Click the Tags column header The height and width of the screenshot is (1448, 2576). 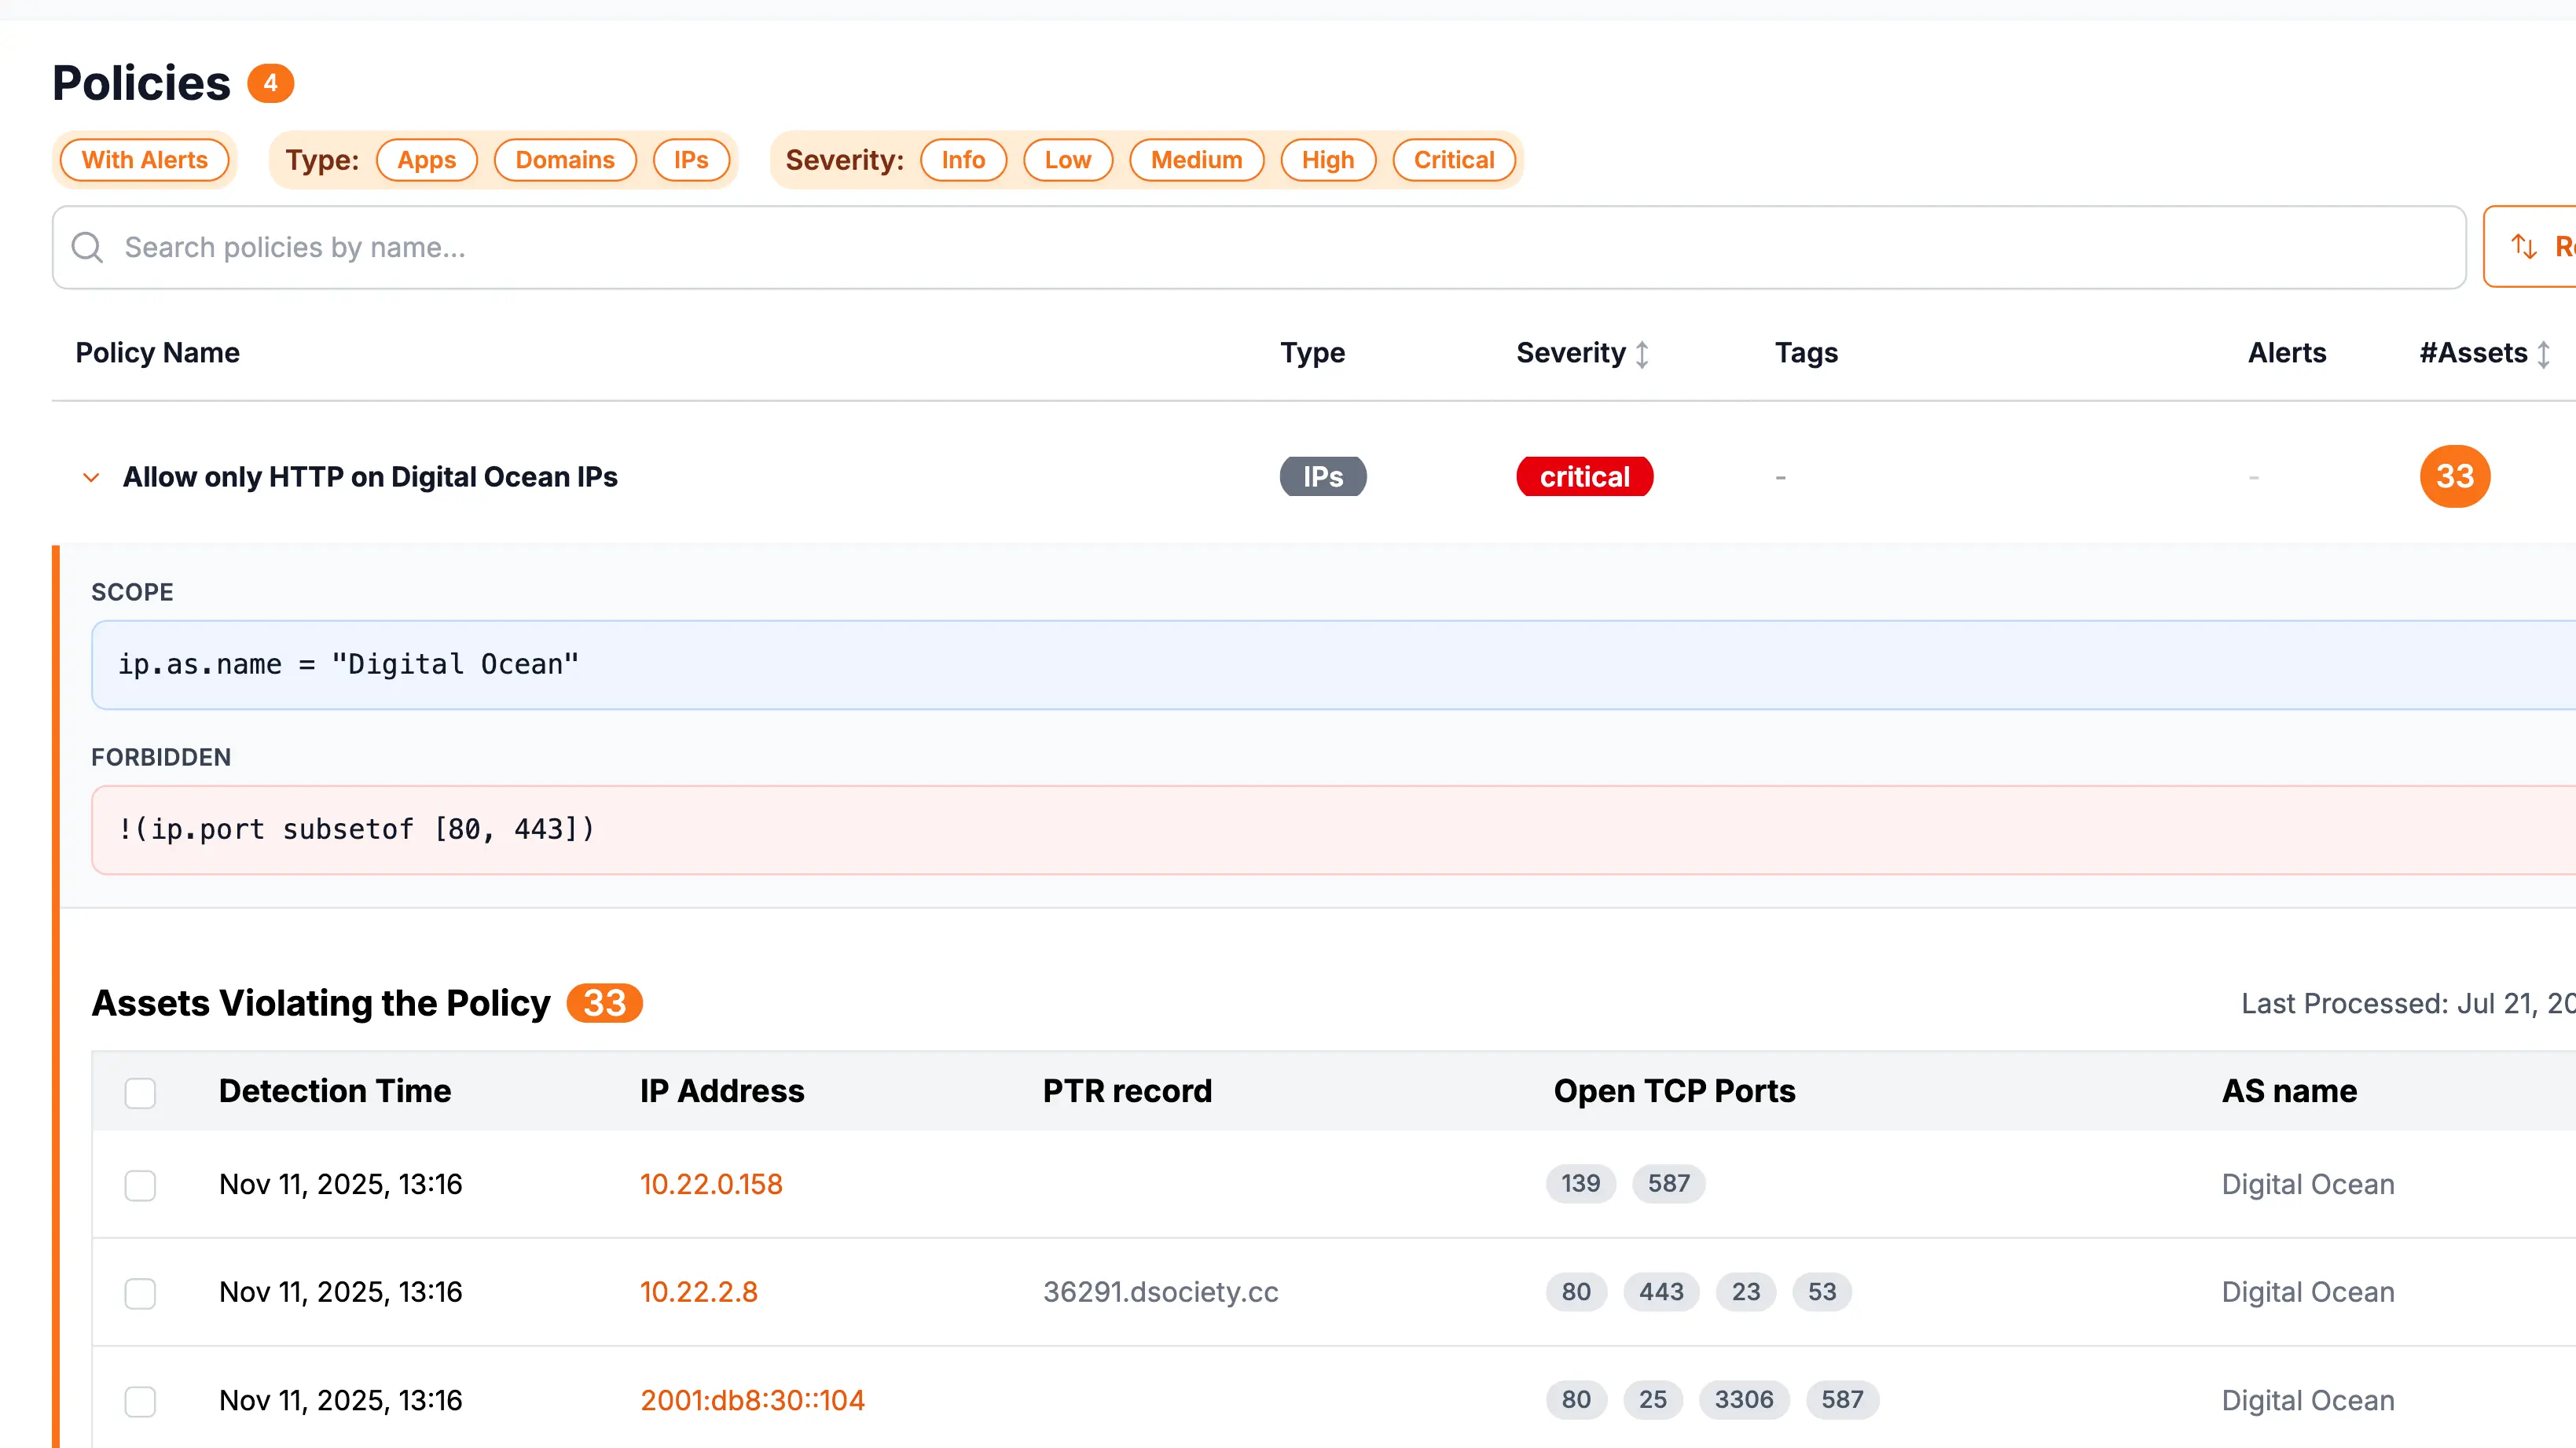click(1806, 353)
